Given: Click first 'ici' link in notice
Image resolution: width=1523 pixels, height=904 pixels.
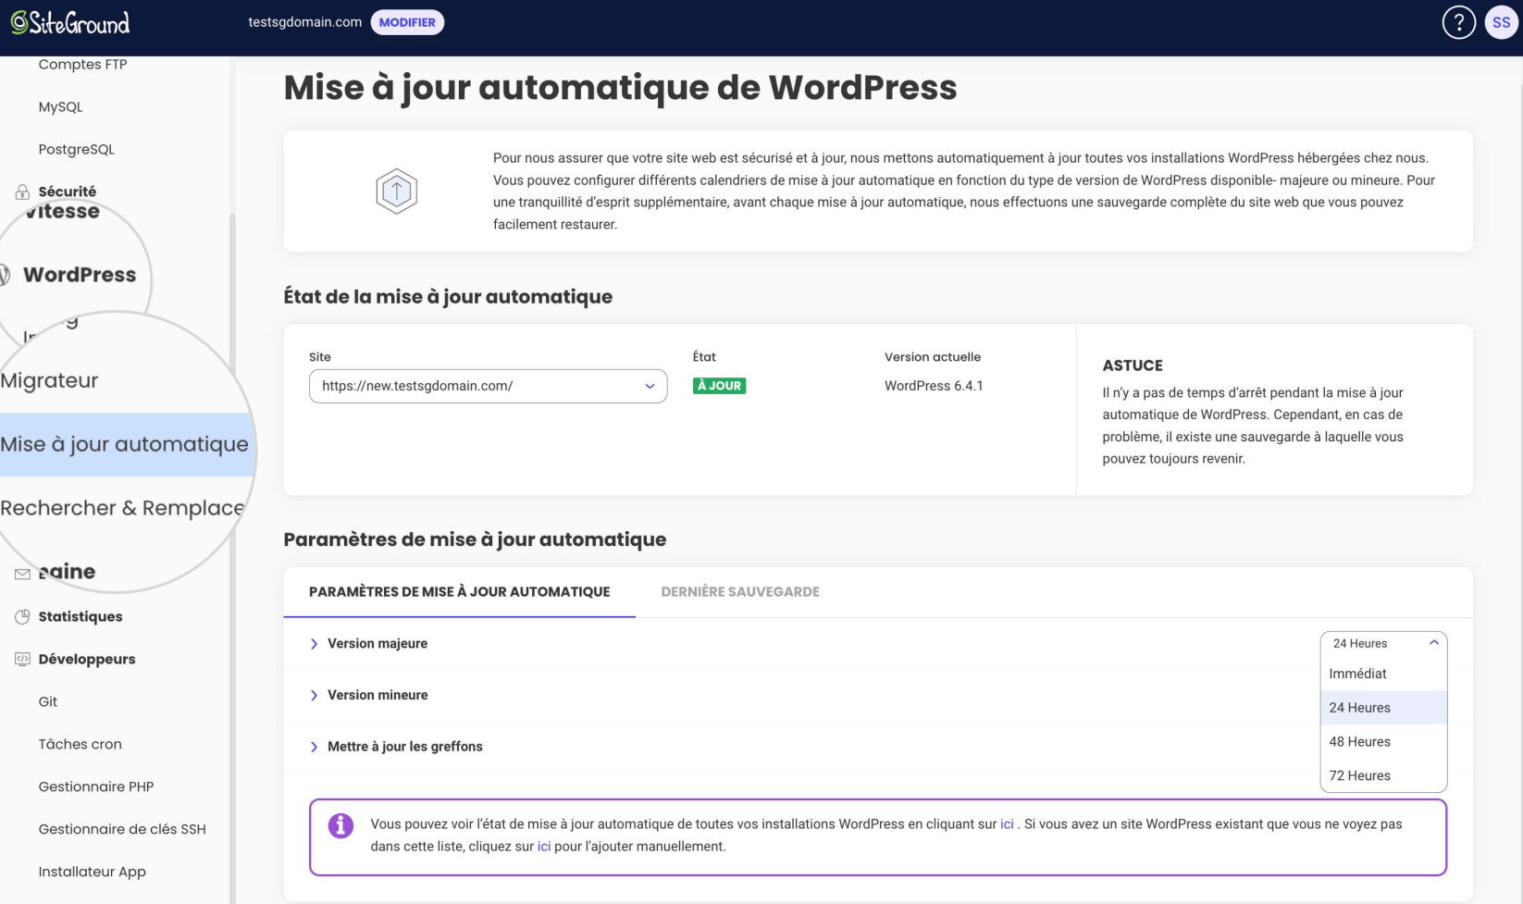Looking at the screenshot, I should pyautogui.click(x=1007, y=824).
